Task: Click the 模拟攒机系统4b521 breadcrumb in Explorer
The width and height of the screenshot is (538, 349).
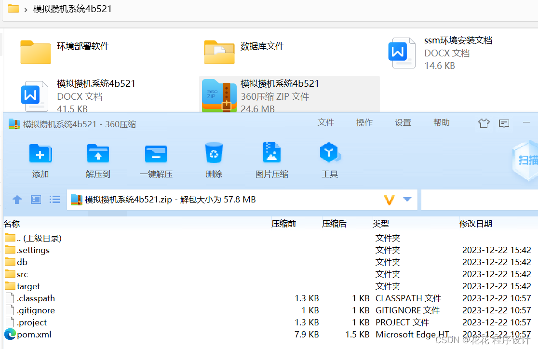Action: tap(72, 9)
